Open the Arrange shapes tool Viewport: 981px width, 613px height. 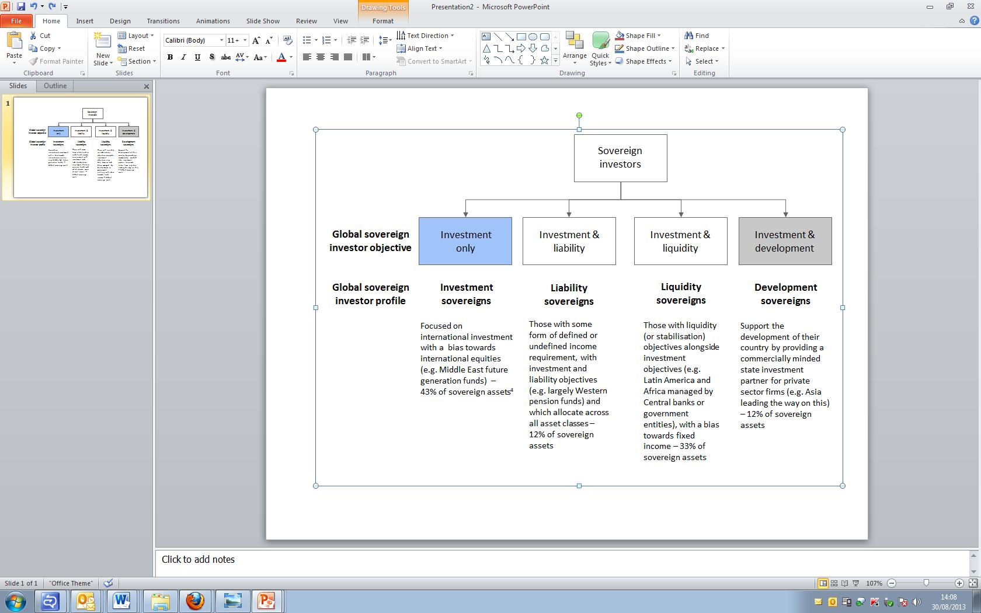575,47
